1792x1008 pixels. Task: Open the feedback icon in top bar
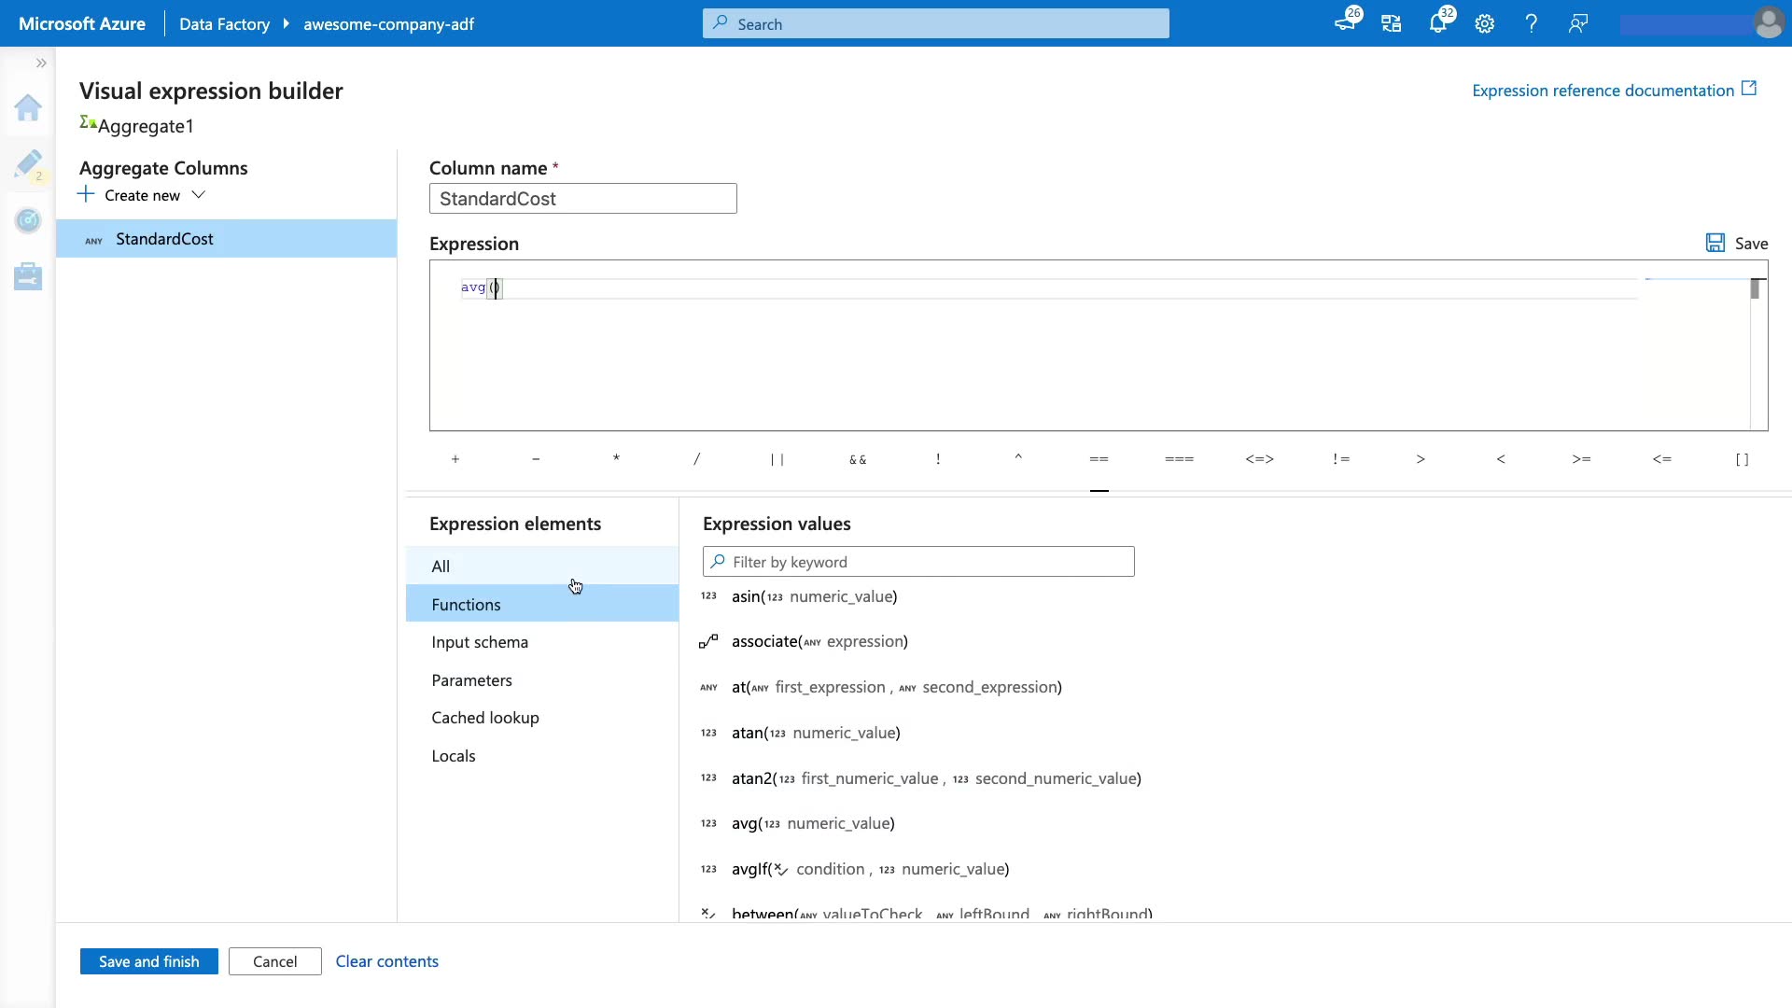pyautogui.click(x=1578, y=24)
